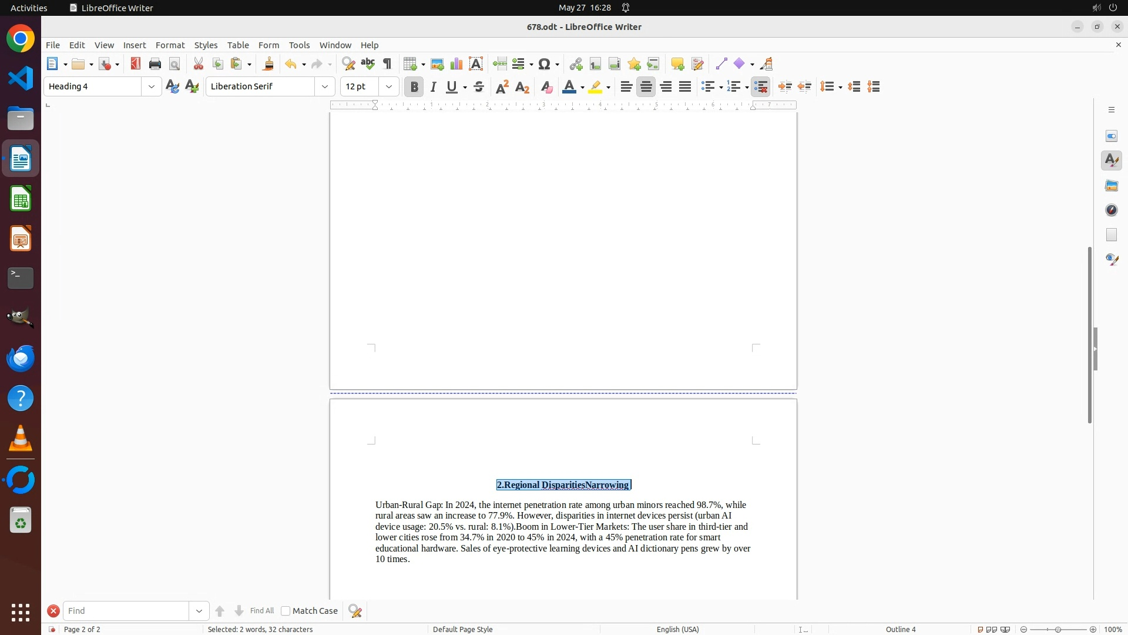Click the Clone Formatting paintbrush icon
Viewport: 1128px width, 635px height.
click(x=268, y=64)
